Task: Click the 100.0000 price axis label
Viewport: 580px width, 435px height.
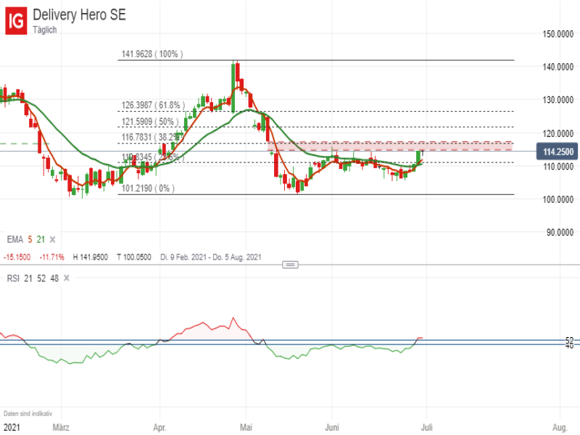Action: point(558,199)
